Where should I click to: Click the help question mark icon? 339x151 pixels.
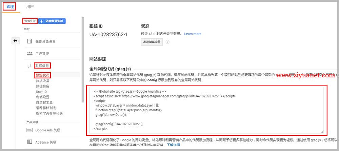(x=167, y=42)
